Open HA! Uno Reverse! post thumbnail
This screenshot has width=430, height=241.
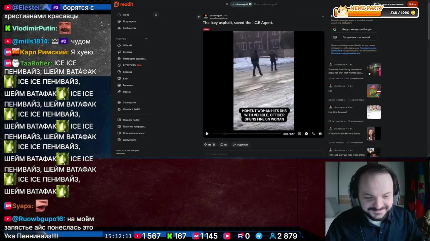point(374,112)
